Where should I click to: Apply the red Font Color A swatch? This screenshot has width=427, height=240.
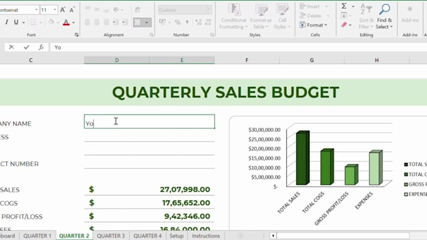[x=66, y=22]
